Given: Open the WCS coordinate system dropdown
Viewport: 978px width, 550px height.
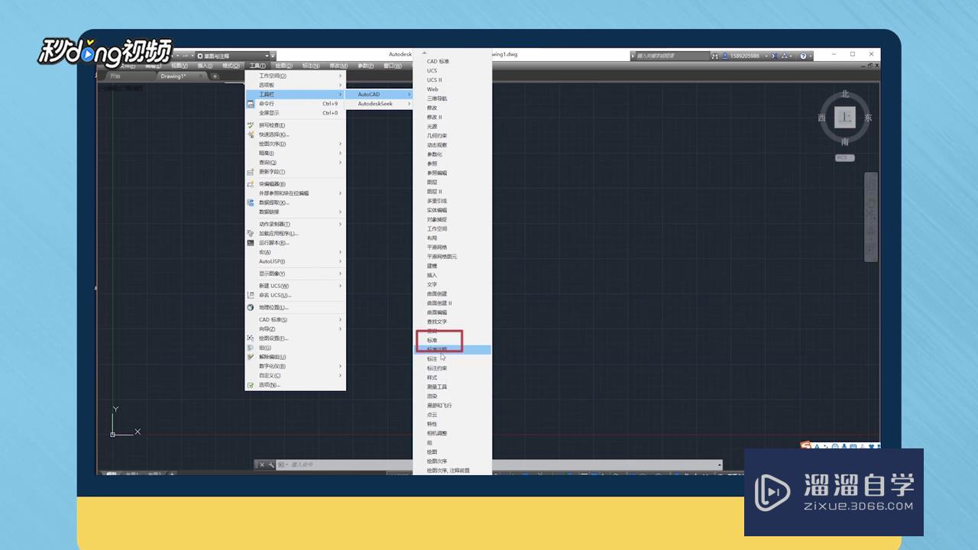Looking at the screenshot, I should (x=844, y=158).
